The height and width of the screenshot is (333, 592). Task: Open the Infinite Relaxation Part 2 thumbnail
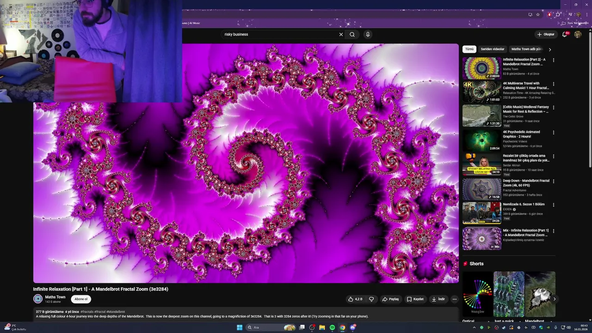pos(482,68)
